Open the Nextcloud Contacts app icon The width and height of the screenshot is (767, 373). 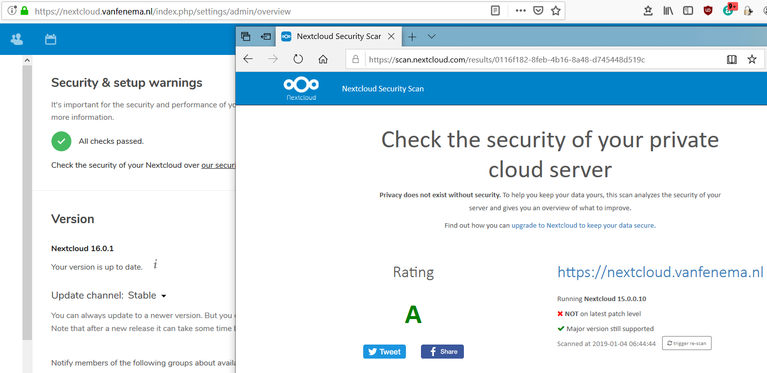click(x=16, y=39)
